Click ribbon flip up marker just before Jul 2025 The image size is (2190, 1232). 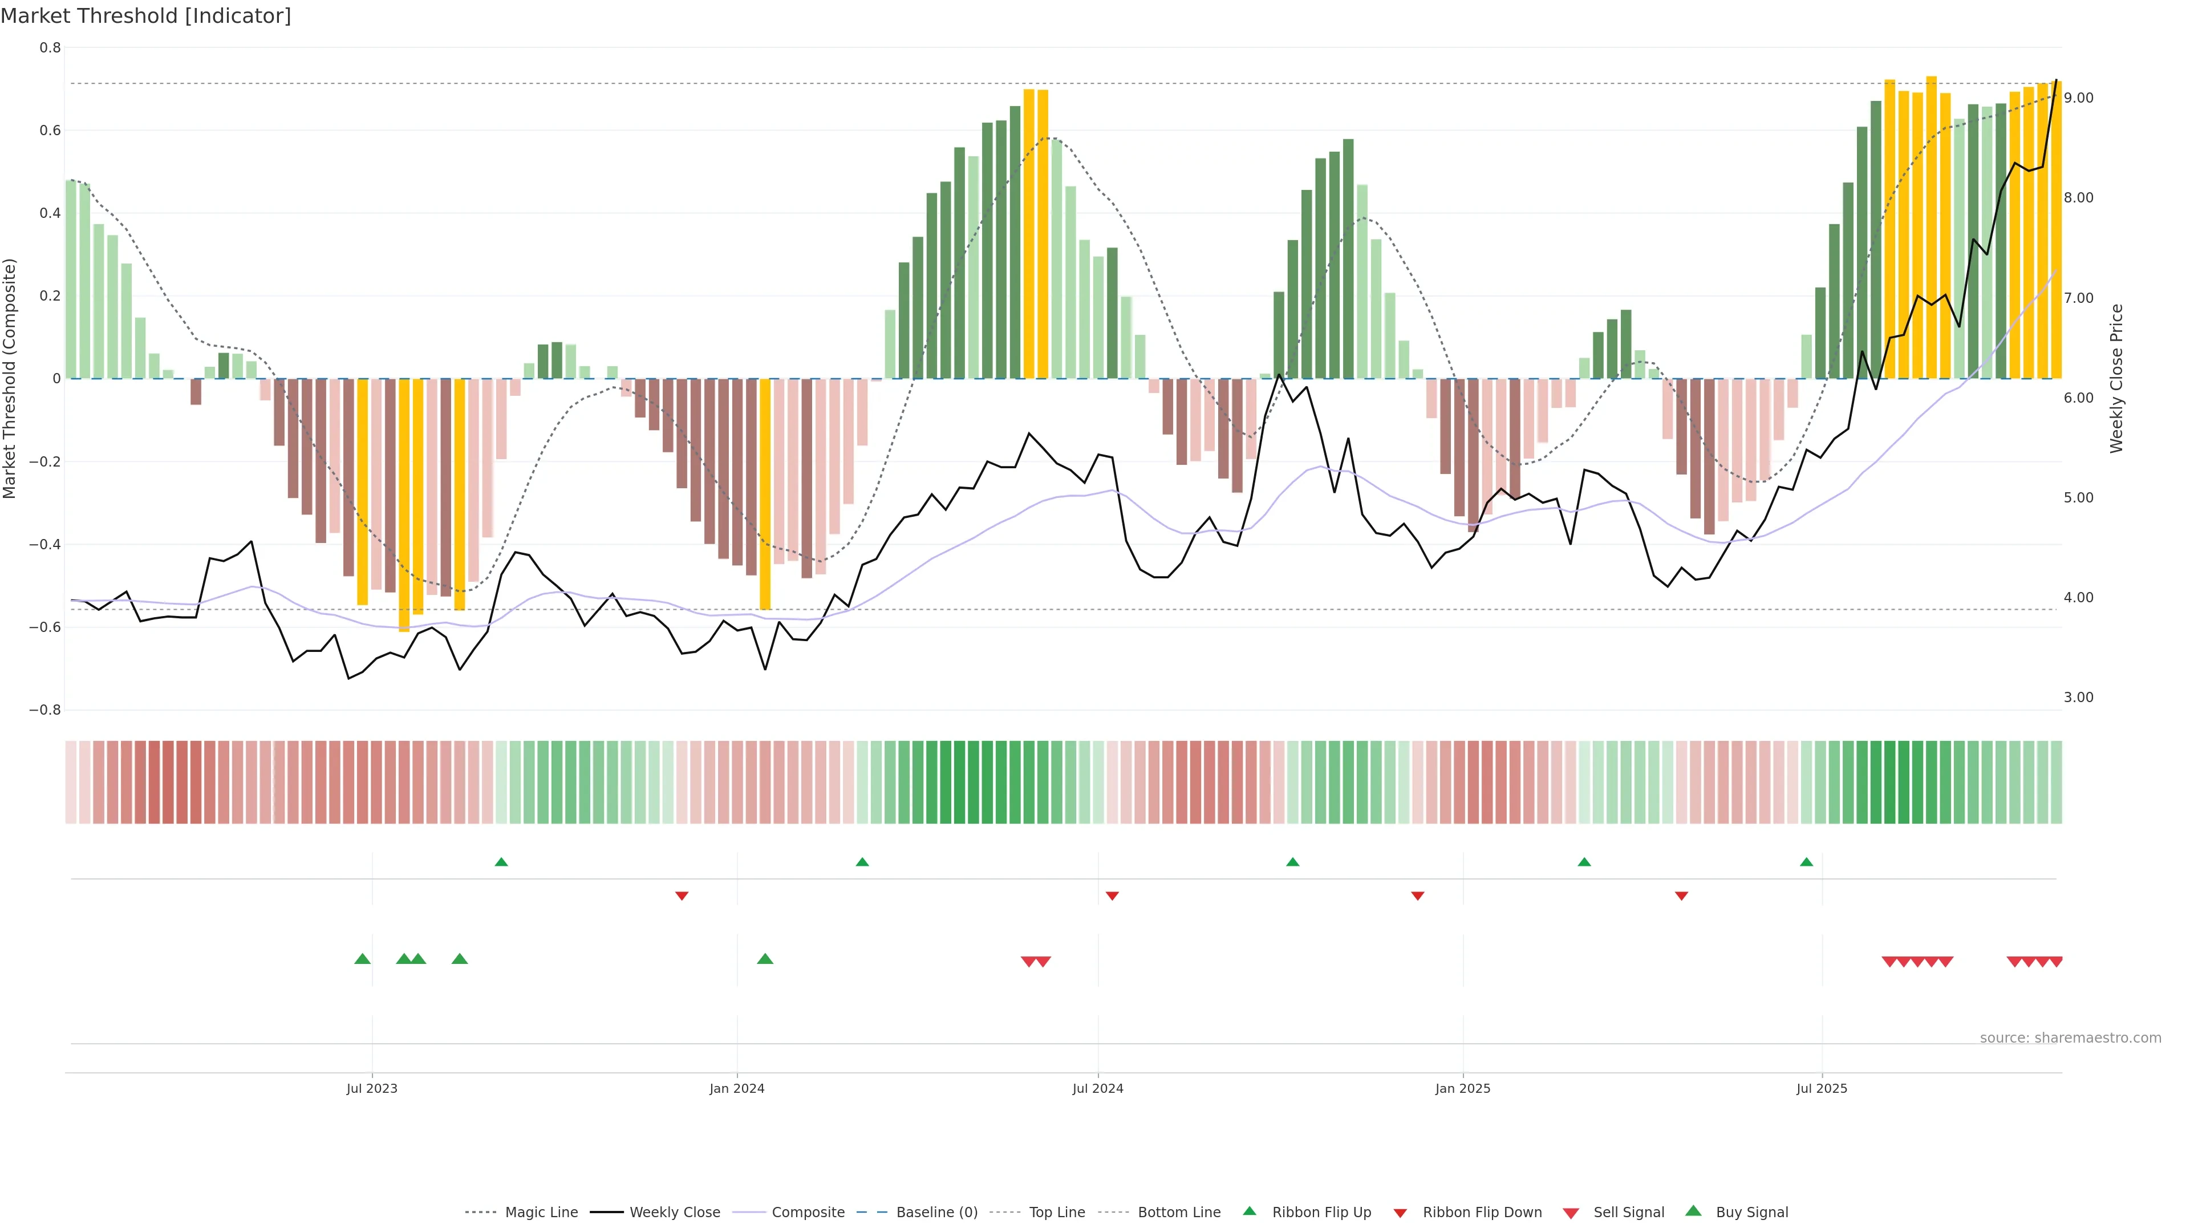tap(1806, 862)
